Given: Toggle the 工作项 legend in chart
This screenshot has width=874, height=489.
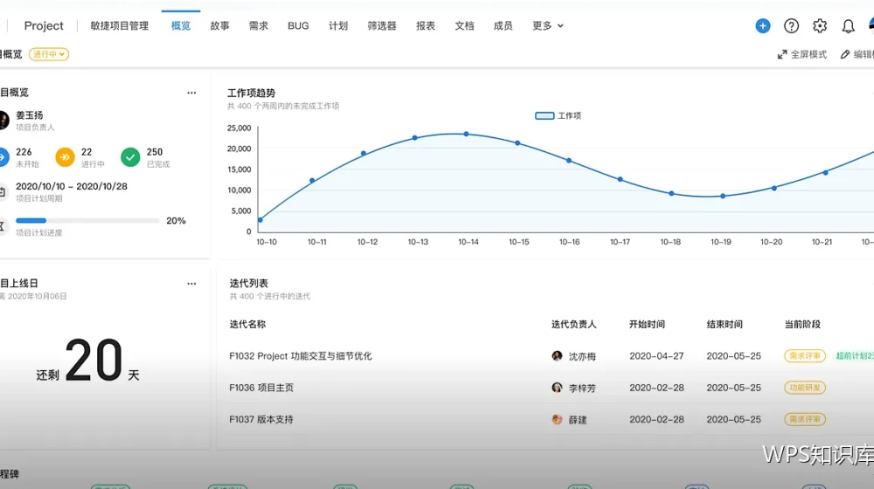Looking at the screenshot, I should point(558,116).
